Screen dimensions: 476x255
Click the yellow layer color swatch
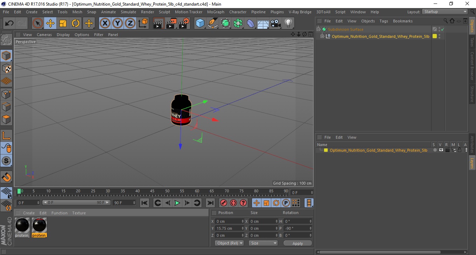pos(326,150)
